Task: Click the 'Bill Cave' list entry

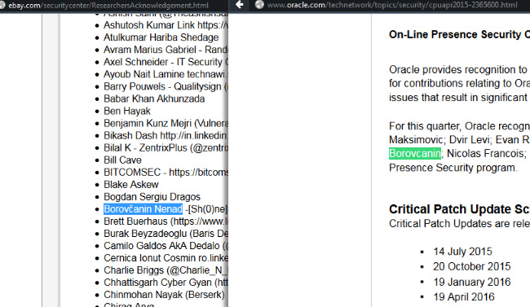Action: [x=122, y=160]
